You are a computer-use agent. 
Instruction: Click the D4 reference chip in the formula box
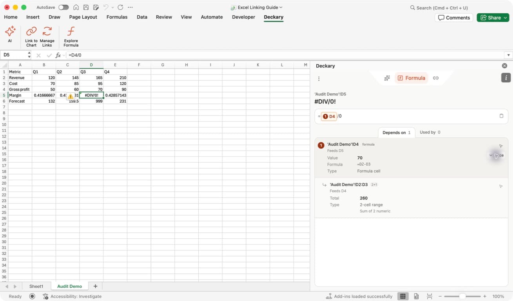coord(329,116)
